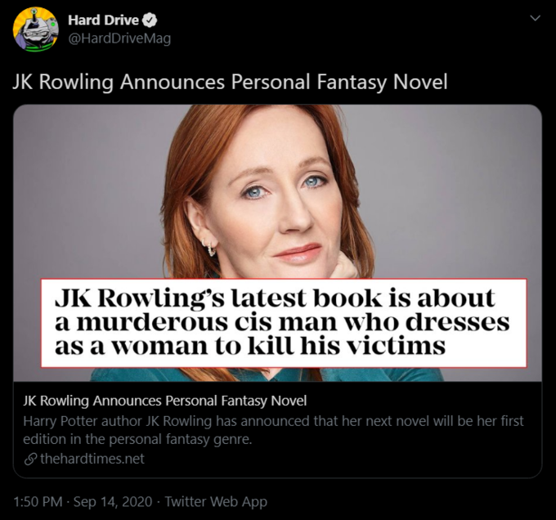Expand the tweet options chevron
This screenshot has width=556, height=520.
[x=535, y=18]
